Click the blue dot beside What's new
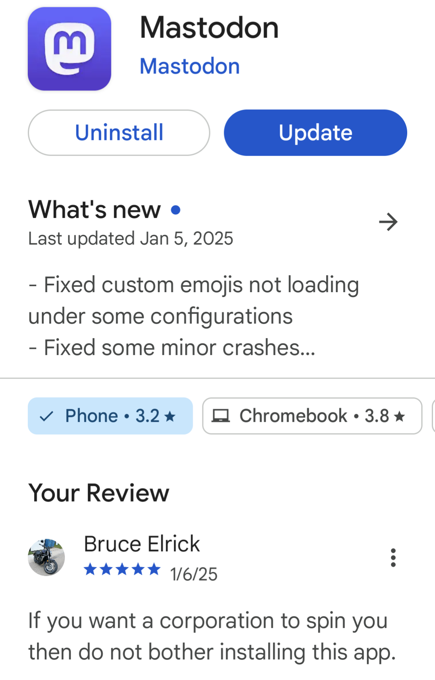The height and width of the screenshot is (680, 435). (x=175, y=210)
